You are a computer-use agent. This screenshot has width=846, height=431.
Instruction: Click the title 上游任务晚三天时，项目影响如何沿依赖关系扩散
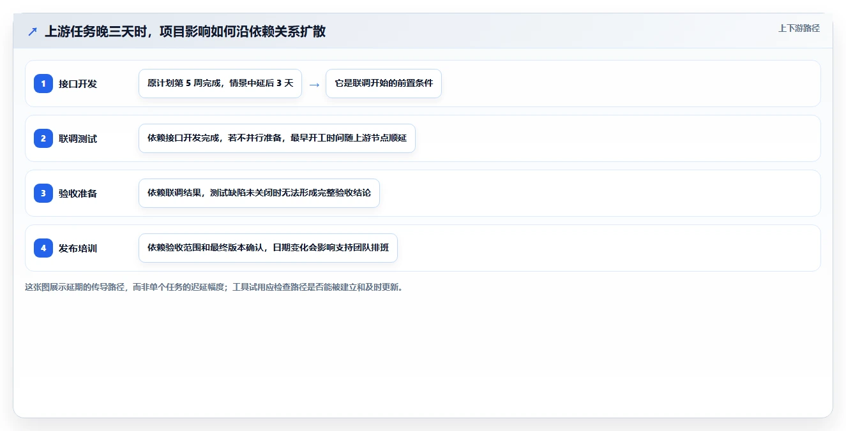(185, 31)
